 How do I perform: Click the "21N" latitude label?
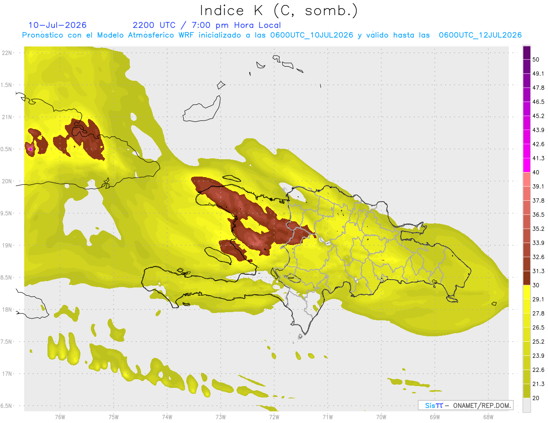[7, 117]
